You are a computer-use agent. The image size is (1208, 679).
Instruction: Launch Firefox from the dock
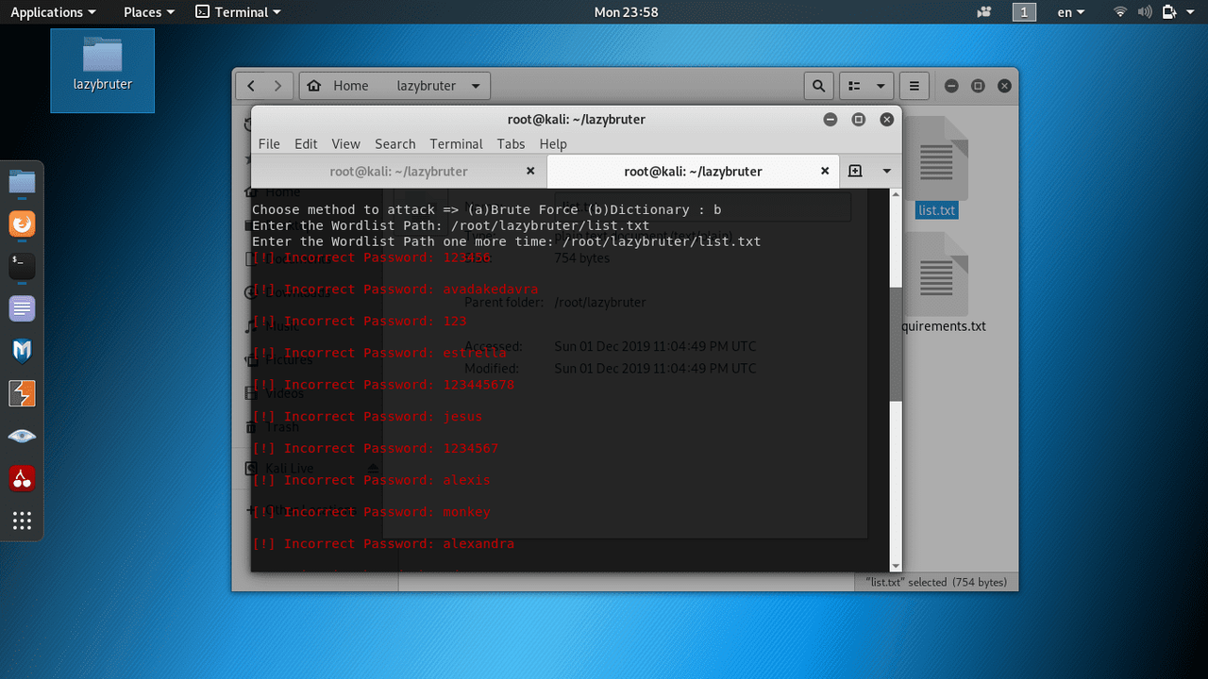point(22,224)
